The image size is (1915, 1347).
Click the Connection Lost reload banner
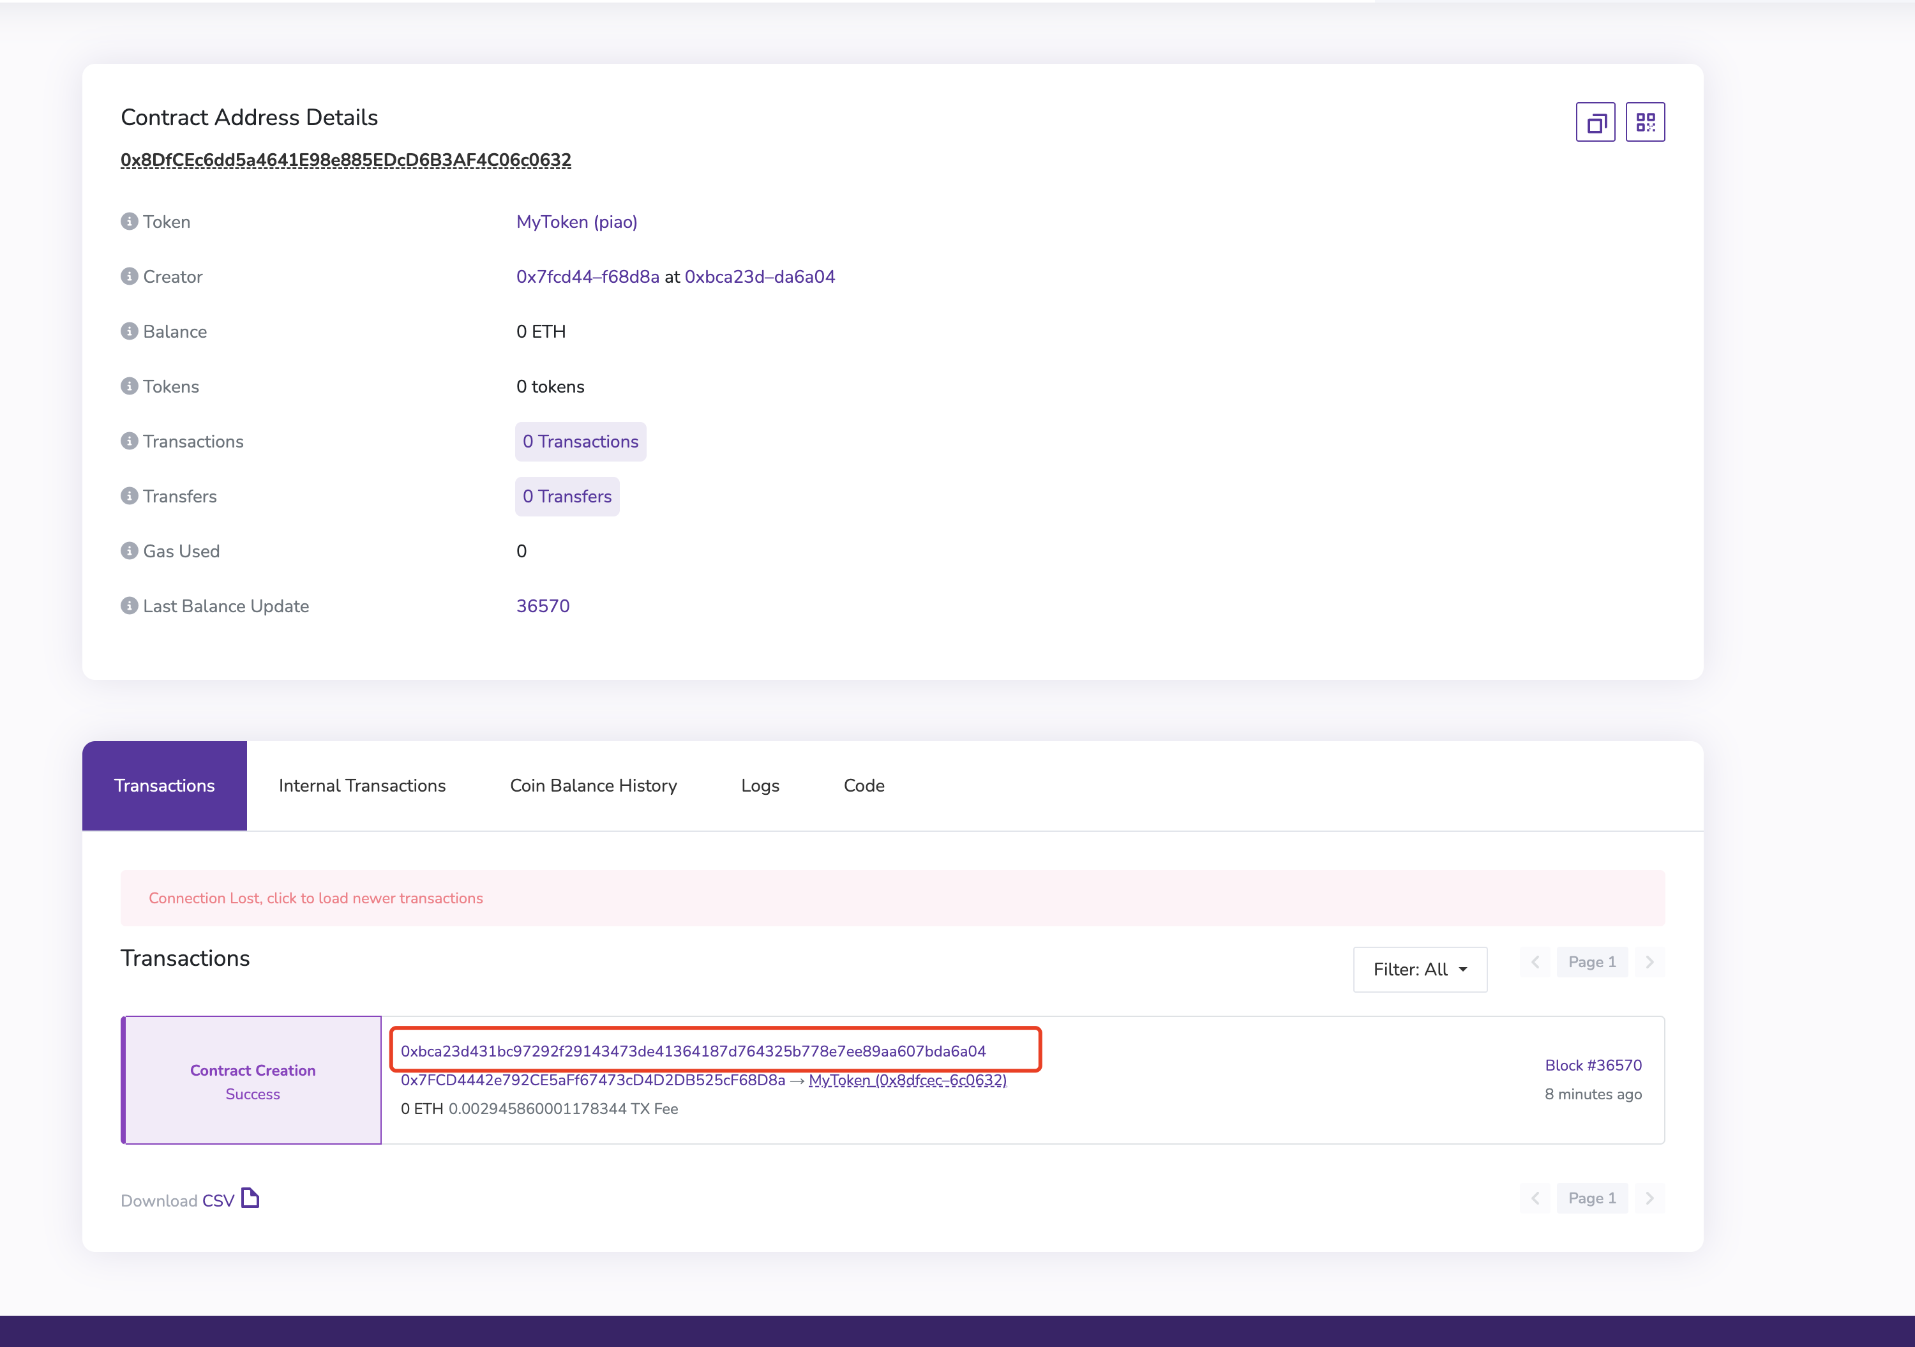315,898
